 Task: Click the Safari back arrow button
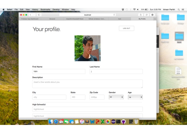click(30, 15)
